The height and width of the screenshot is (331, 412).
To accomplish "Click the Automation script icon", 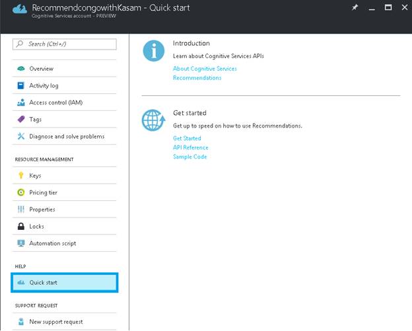I will tap(21, 243).
